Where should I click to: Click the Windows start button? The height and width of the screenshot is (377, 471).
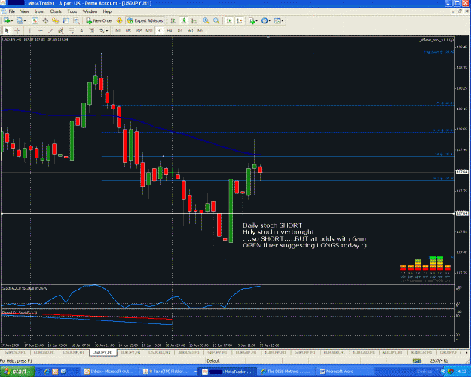(17, 372)
